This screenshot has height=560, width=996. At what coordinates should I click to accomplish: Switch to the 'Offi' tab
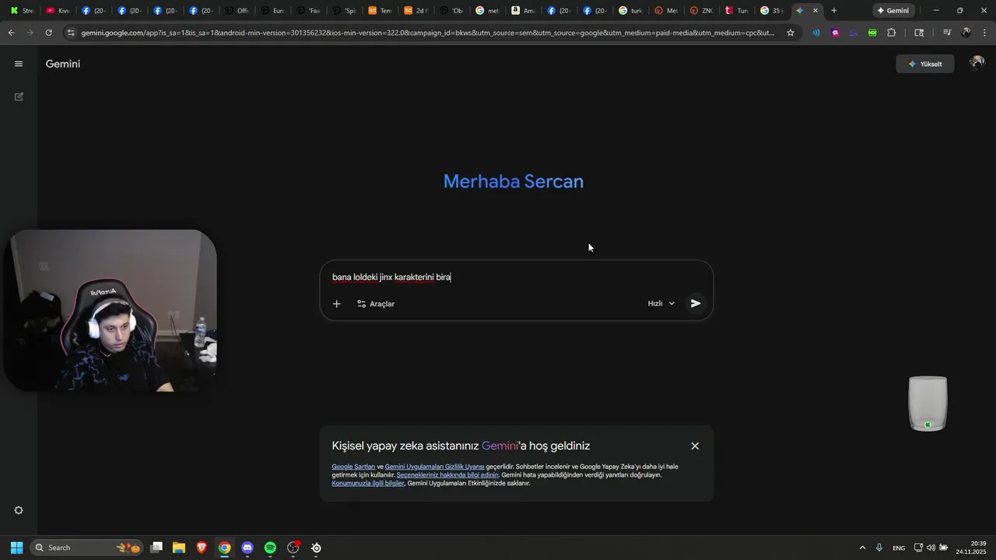[237, 11]
